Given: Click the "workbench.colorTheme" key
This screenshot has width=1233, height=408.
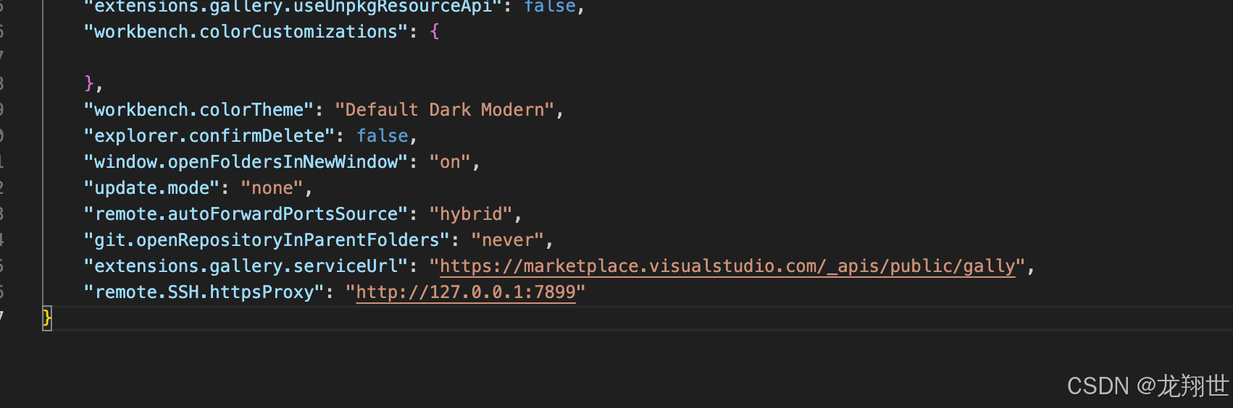Looking at the screenshot, I should click(199, 110).
